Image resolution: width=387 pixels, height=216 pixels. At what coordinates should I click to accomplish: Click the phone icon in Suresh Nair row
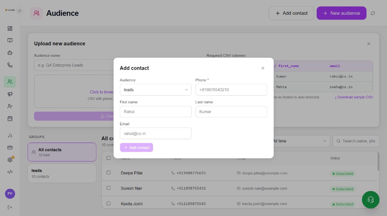[173, 188]
